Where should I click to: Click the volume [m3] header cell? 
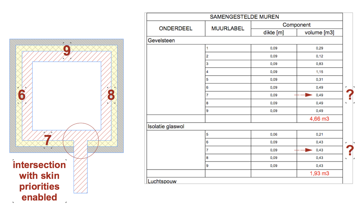[319, 32]
